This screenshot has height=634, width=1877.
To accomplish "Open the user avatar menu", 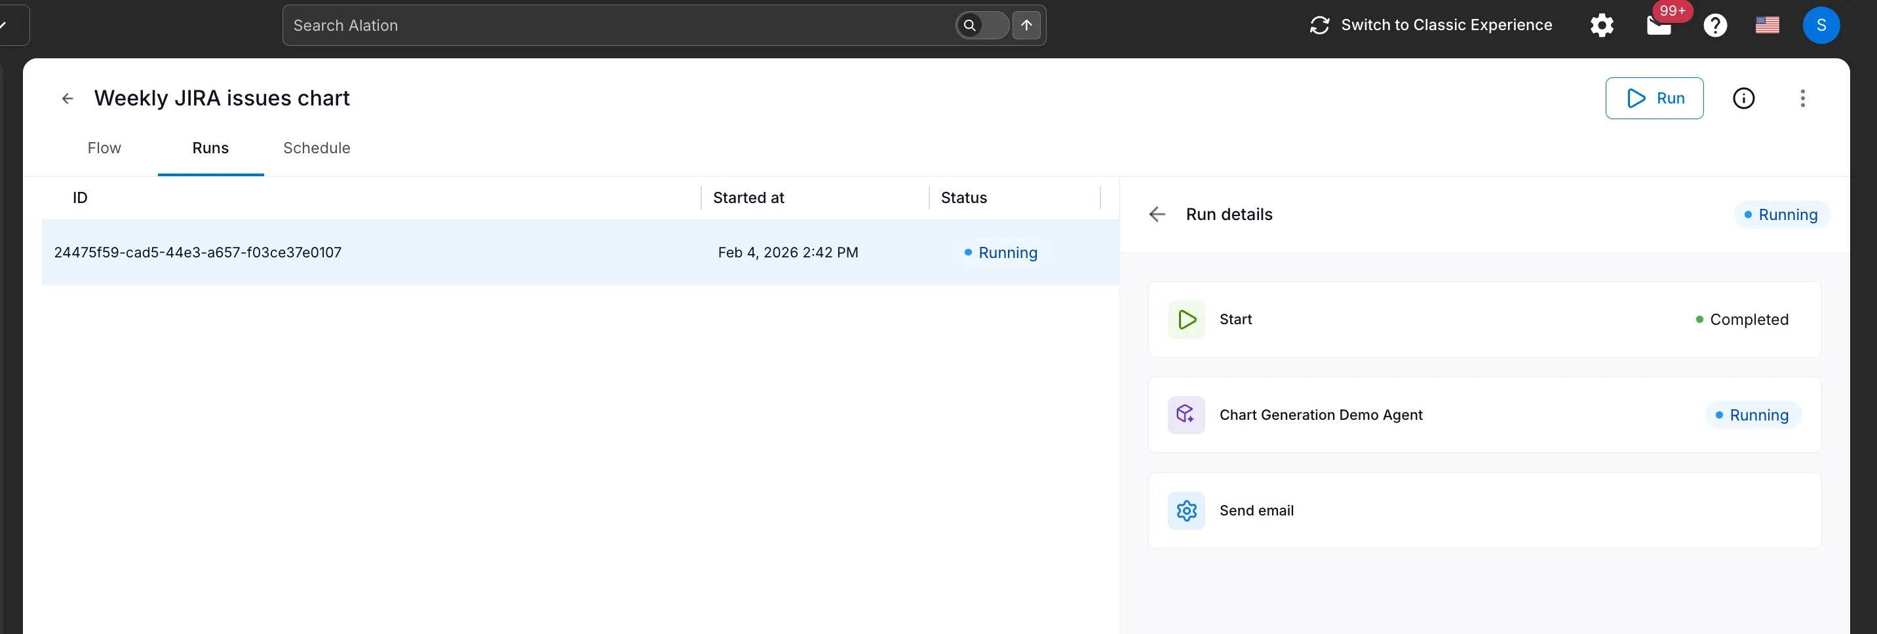I will [x=1822, y=25].
